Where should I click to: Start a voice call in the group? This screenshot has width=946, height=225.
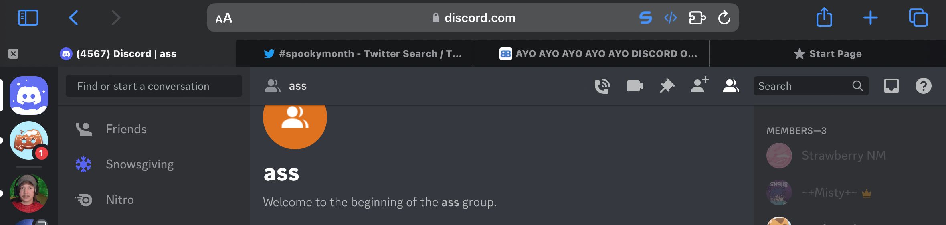pyautogui.click(x=602, y=86)
